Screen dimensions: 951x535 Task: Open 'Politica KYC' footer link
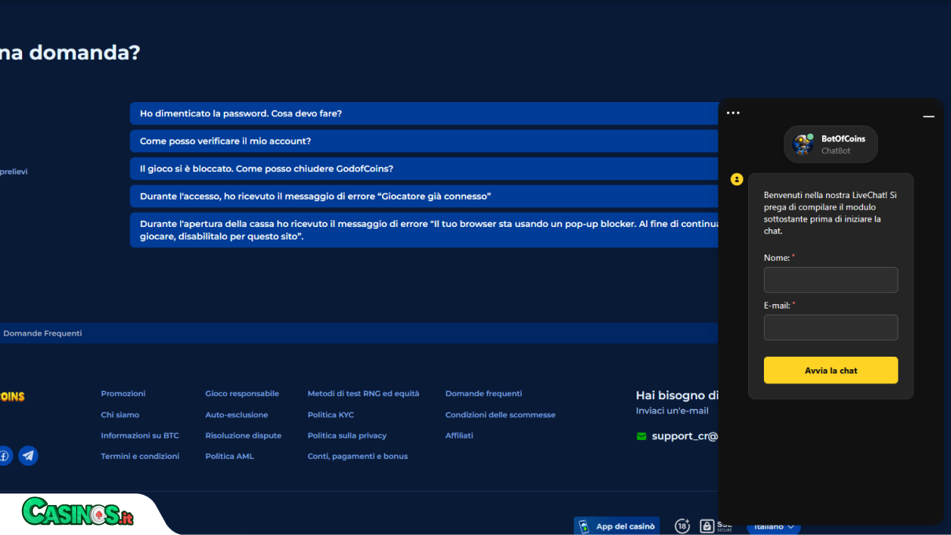(x=331, y=415)
